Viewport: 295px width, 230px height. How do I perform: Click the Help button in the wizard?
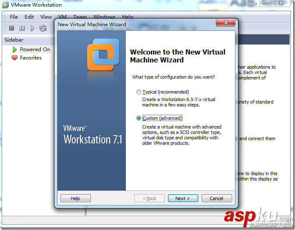click(x=75, y=198)
